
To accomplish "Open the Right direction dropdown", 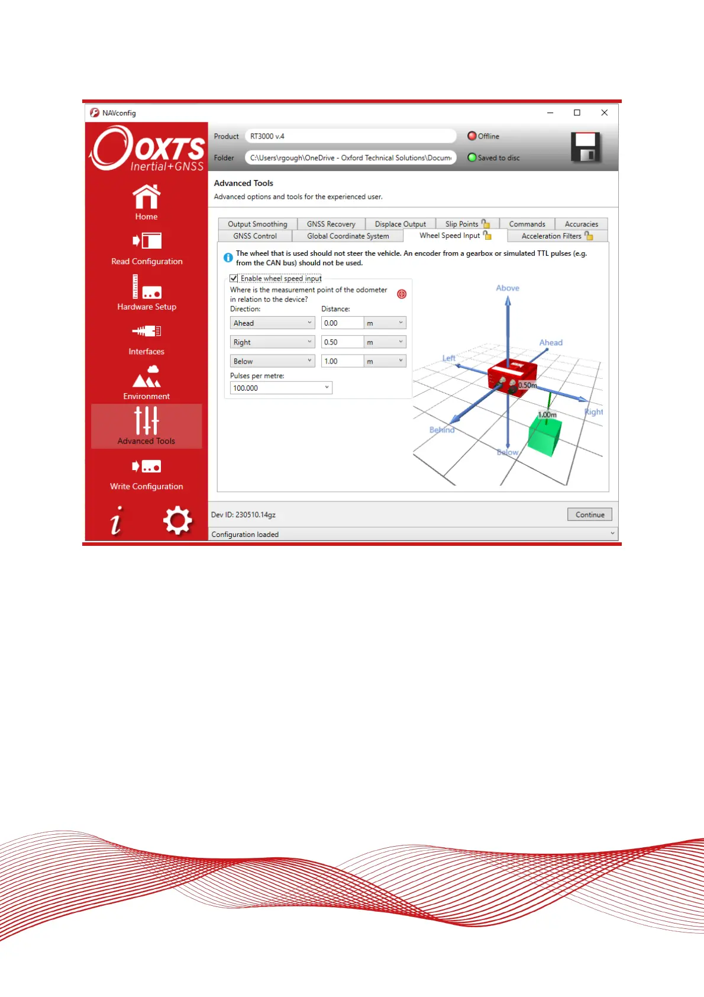I will click(x=272, y=342).
